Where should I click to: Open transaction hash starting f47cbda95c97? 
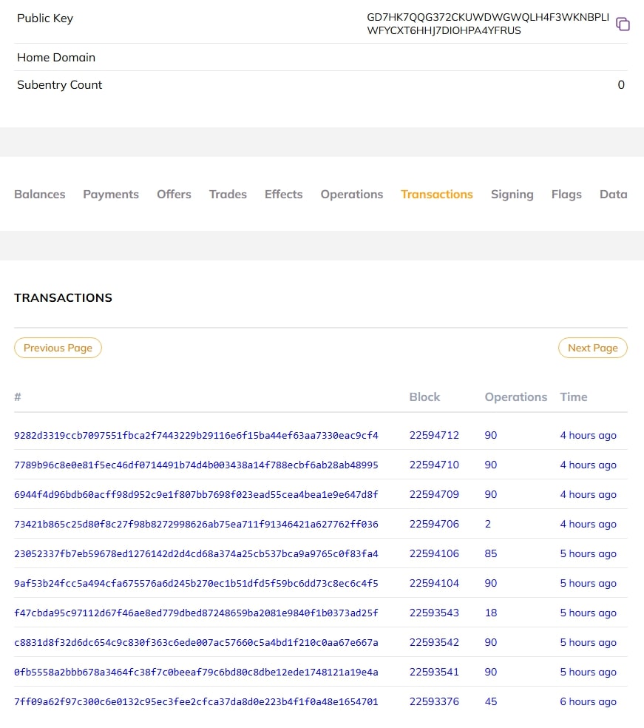(196, 613)
